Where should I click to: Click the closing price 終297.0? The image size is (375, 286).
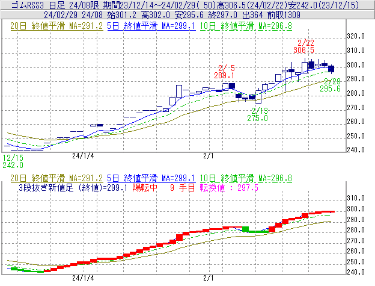[x=222, y=15]
